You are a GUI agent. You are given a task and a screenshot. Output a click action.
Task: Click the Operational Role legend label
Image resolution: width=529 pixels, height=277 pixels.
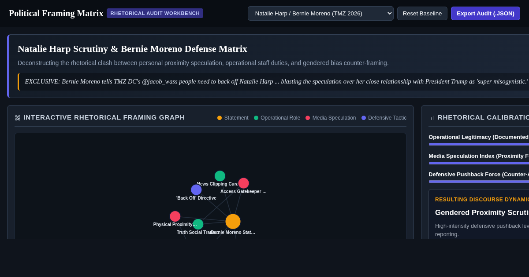(280, 118)
